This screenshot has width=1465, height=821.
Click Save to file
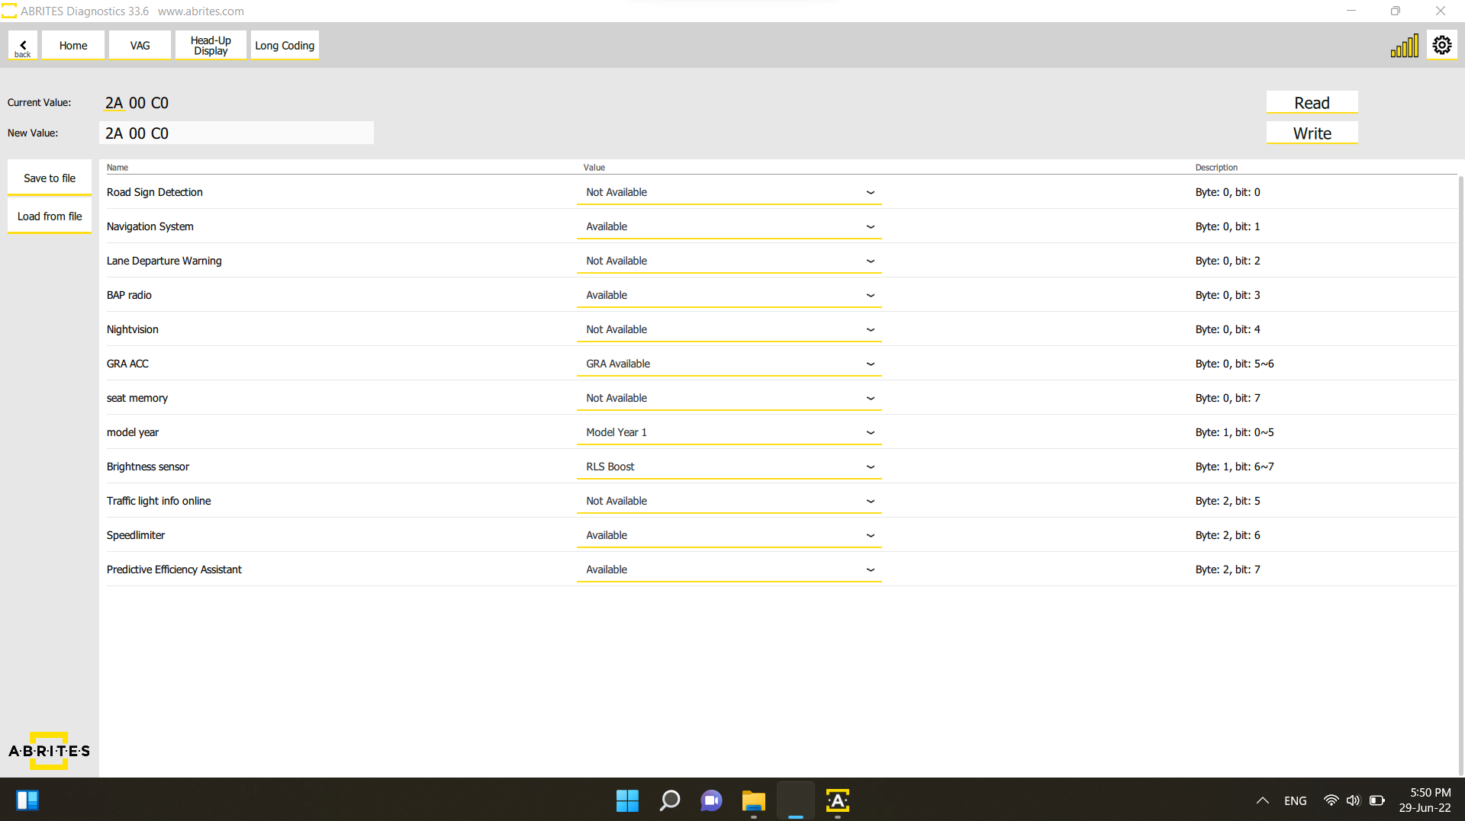[50, 178]
